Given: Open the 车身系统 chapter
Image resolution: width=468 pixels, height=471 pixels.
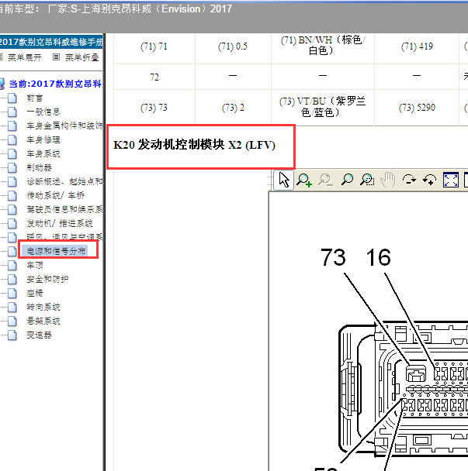Looking at the screenshot, I should pyautogui.click(x=43, y=154).
